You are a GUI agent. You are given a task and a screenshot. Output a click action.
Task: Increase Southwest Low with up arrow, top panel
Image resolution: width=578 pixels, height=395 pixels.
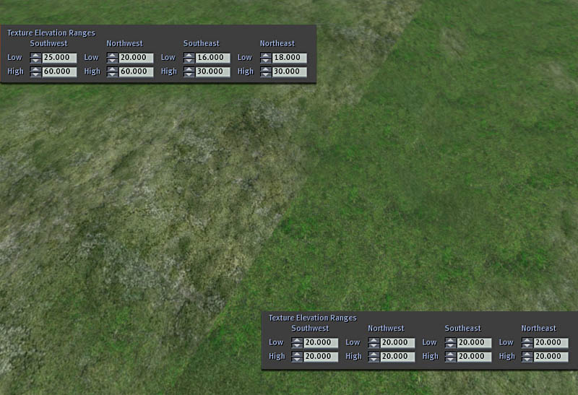coord(35,56)
